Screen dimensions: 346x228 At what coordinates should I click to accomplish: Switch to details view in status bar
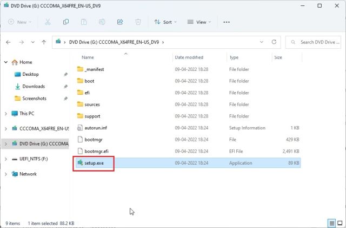click(x=331, y=223)
